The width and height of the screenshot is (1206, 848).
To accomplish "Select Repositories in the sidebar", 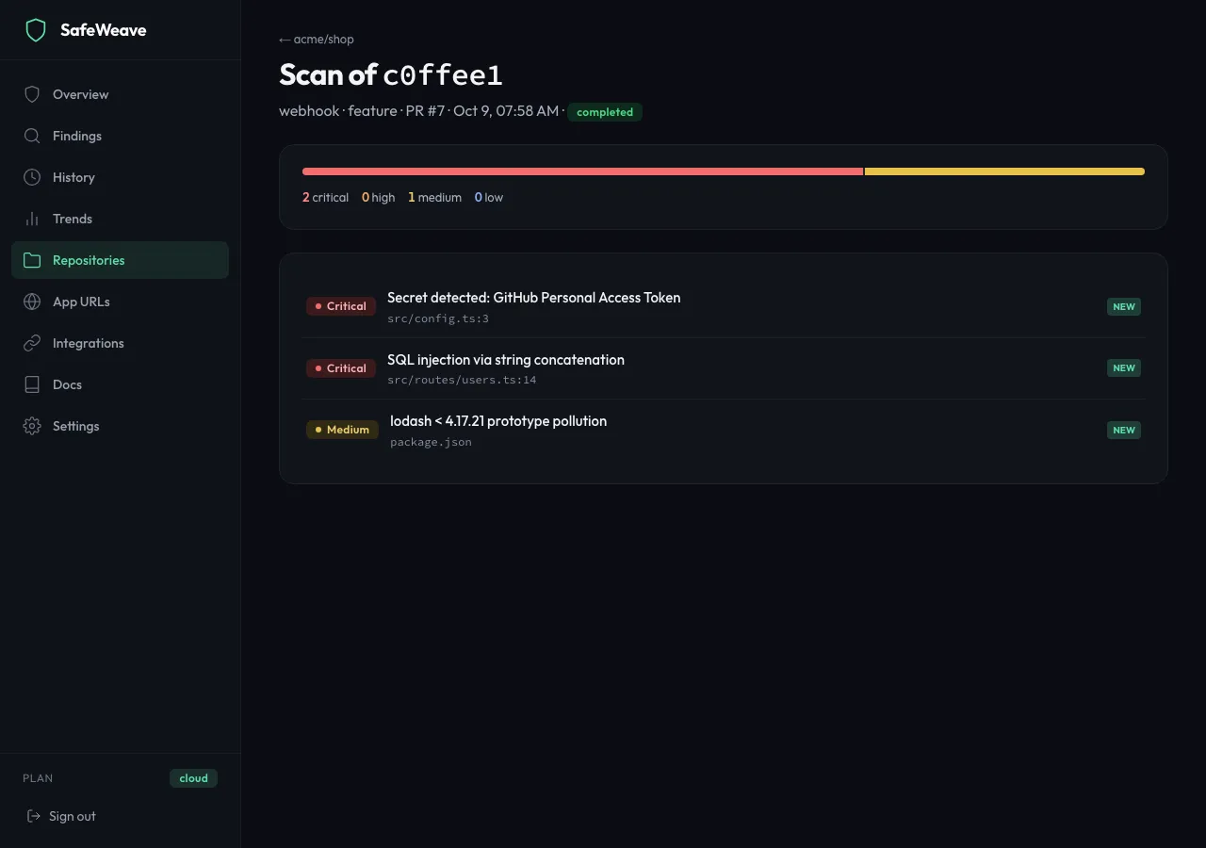I will click(120, 260).
